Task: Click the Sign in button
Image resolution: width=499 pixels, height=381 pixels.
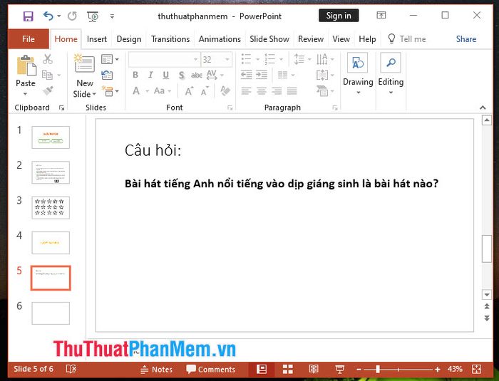Action: (x=339, y=16)
